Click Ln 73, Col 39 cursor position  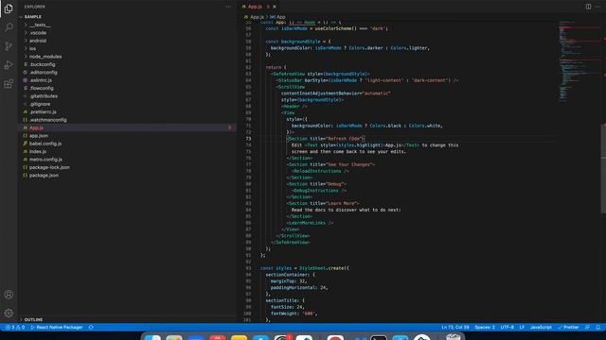click(x=455, y=328)
